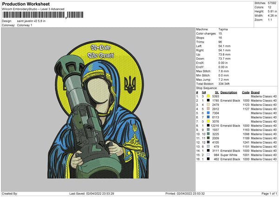The width and height of the screenshot is (279, 197).
Task: Click the pale grey swatch beside code 1151
Action: (208, 146)
